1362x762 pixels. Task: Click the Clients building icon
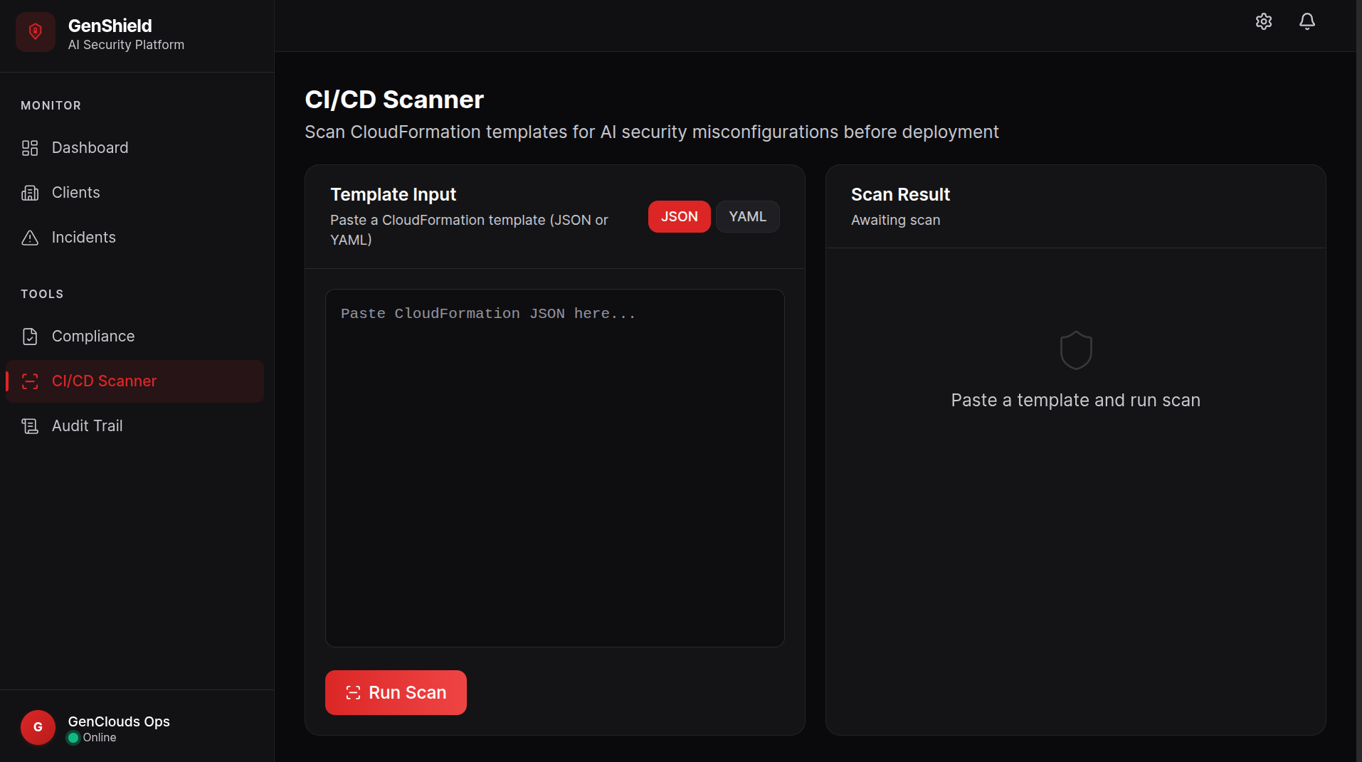(30, 193)
